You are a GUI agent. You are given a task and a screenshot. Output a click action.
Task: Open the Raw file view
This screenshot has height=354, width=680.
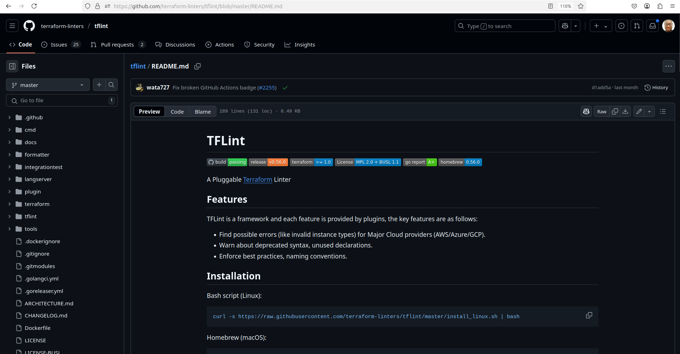tap(602, 111)
